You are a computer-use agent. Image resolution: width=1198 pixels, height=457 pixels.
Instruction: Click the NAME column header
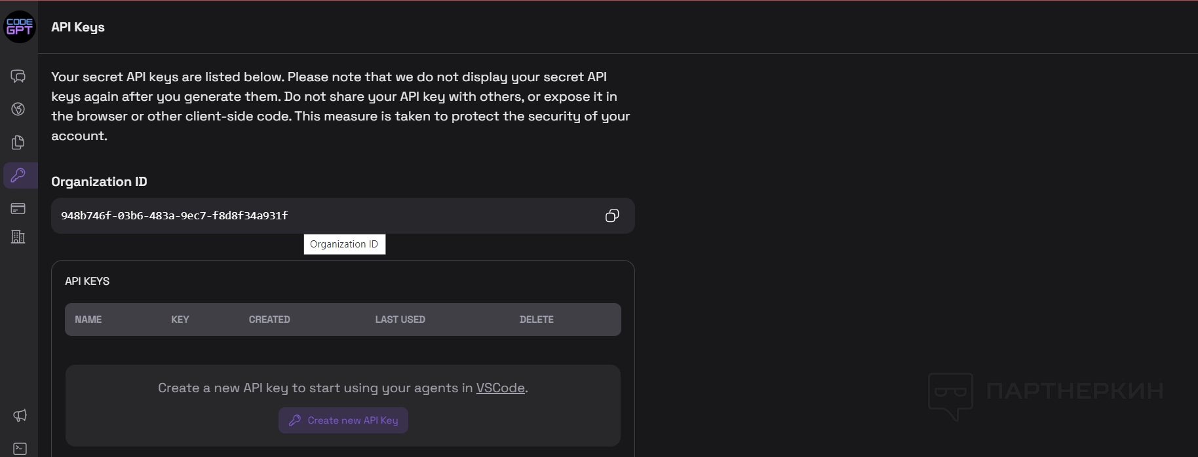[88, 320]
